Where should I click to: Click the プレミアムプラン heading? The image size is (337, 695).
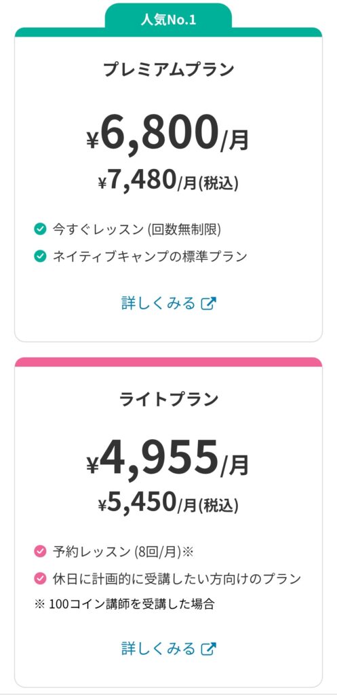[169, 70]
